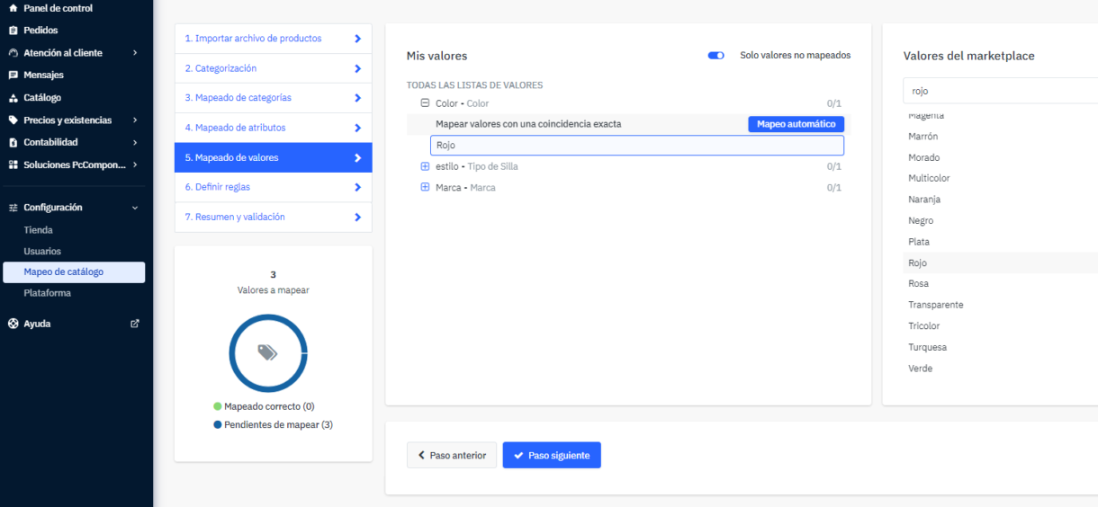The width and height of the screenshot is (1098, 507).
Task: Open step 6 Definir reglas
Action: tap(273, 187)
